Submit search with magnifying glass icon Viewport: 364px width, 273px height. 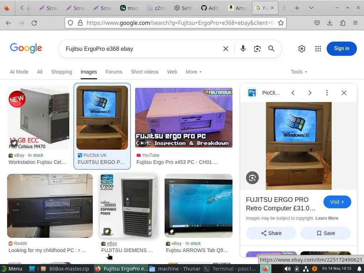pyautogui.click(x=271, y=49)
